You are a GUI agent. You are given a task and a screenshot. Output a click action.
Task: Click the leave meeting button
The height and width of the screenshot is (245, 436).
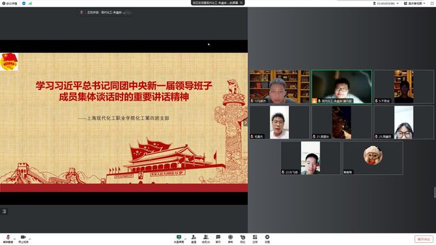424,239
